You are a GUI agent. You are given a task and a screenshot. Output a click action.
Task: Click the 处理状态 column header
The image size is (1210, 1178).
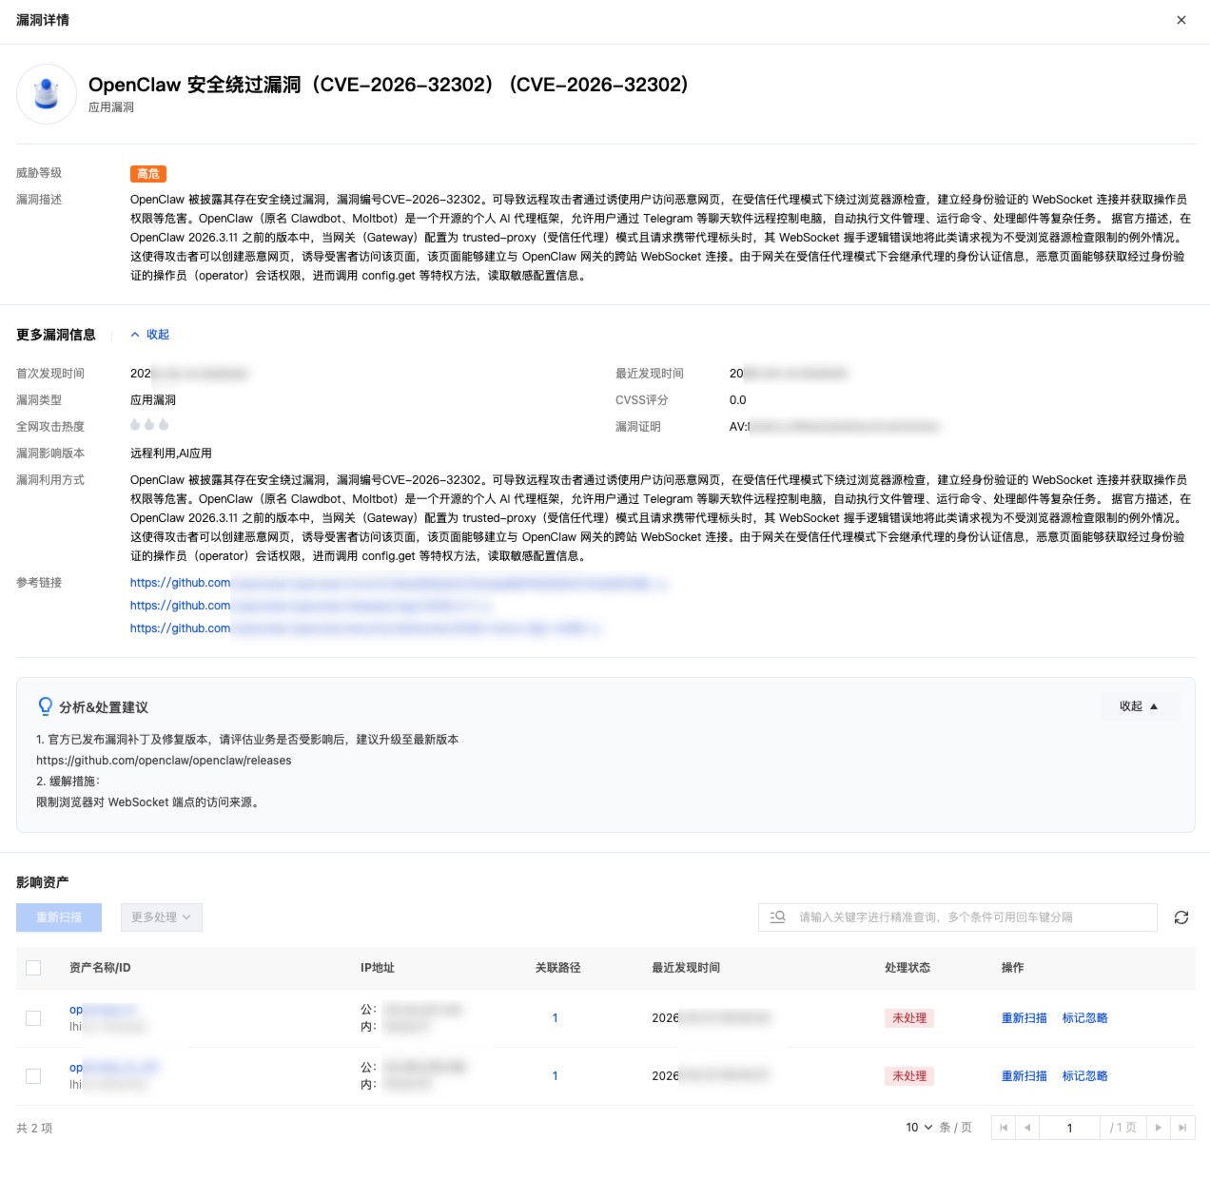pos(907,968)
